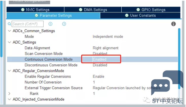Click green check on NVIC Settings

[23, 10]
